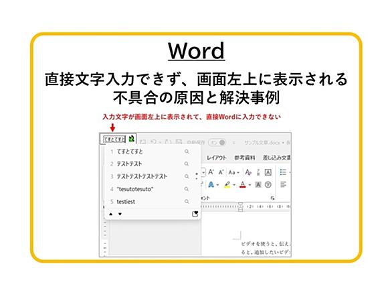The height and width of the screenshot is (295, 392).
Task: Click document name サンプル文書.docx in title bar
Action: coord(262,143)
